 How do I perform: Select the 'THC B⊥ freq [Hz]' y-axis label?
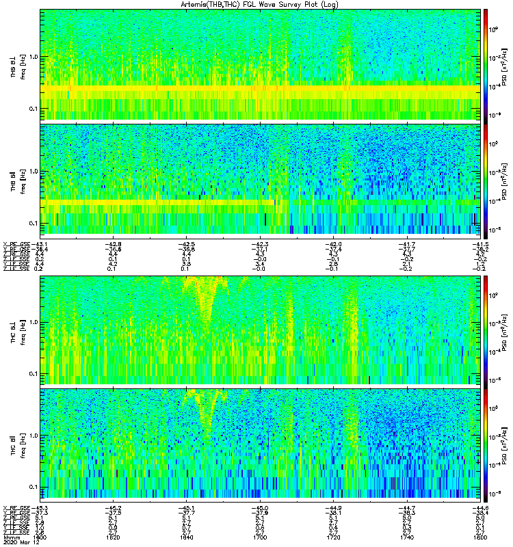pyautogui.click(x=18, y=332)
